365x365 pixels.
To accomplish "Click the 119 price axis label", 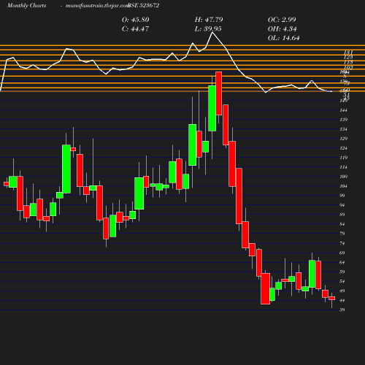I will (343, 158).
